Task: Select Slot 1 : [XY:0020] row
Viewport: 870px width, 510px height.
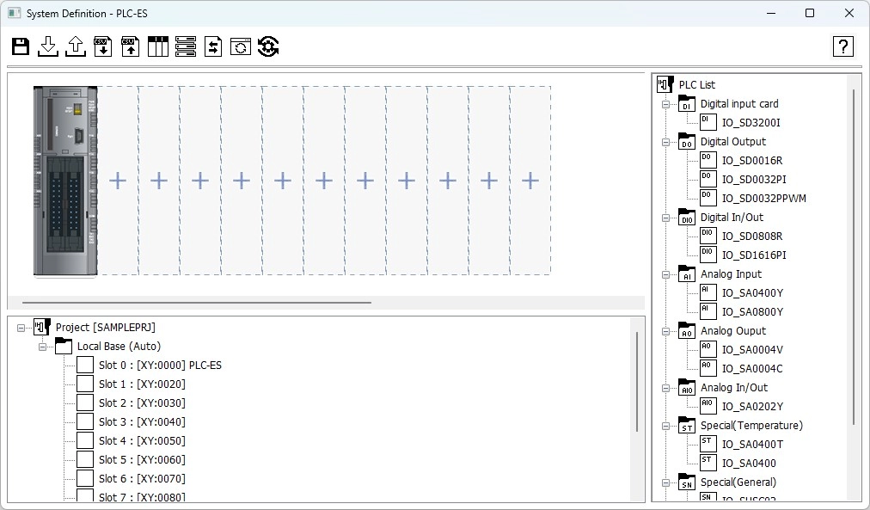Action: (x=142, y=384)
